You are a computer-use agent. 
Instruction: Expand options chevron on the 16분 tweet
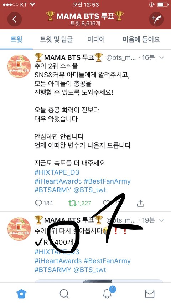(161, 58)
